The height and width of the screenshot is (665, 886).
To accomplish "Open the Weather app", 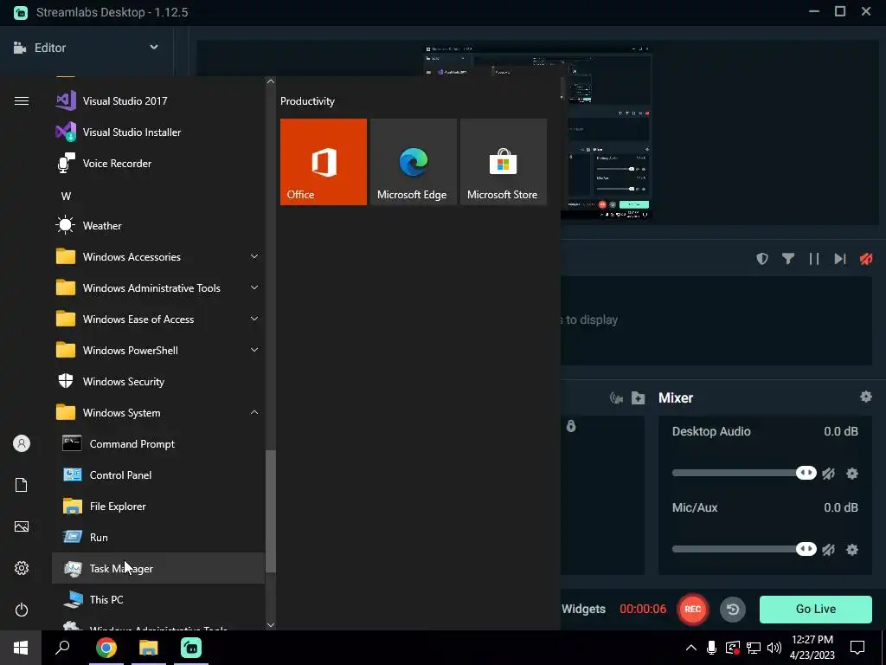I will [158, 226].
